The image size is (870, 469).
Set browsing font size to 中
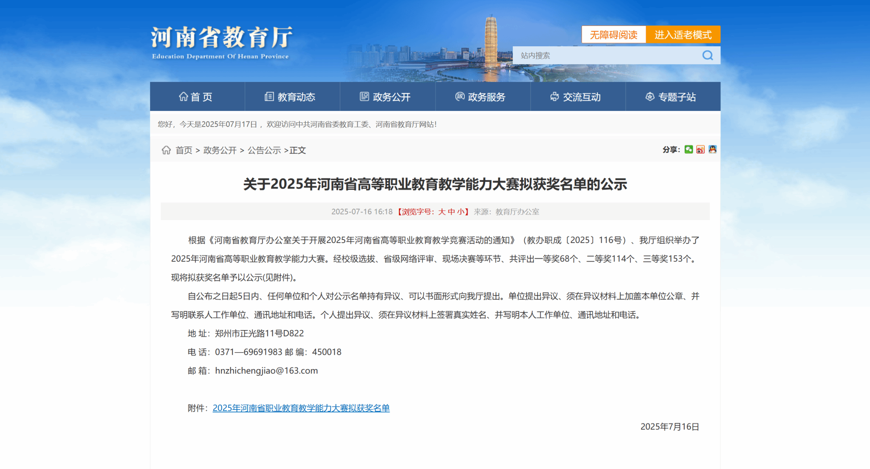point(451,212)
